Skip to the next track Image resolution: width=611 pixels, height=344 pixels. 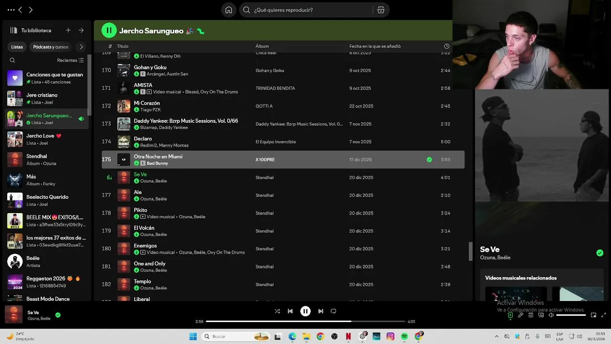coord(321,311)
